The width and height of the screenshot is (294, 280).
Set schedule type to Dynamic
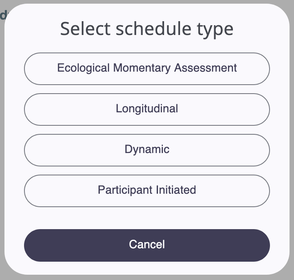147,150
